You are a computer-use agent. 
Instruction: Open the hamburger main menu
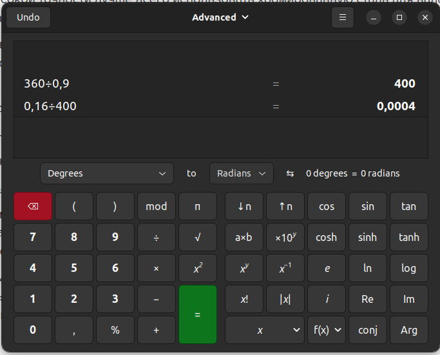(x=343, y=17)
